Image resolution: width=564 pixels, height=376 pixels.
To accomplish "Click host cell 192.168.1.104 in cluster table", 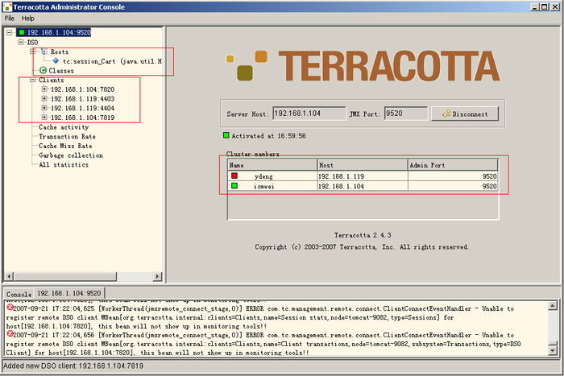I will pos(363,186).
